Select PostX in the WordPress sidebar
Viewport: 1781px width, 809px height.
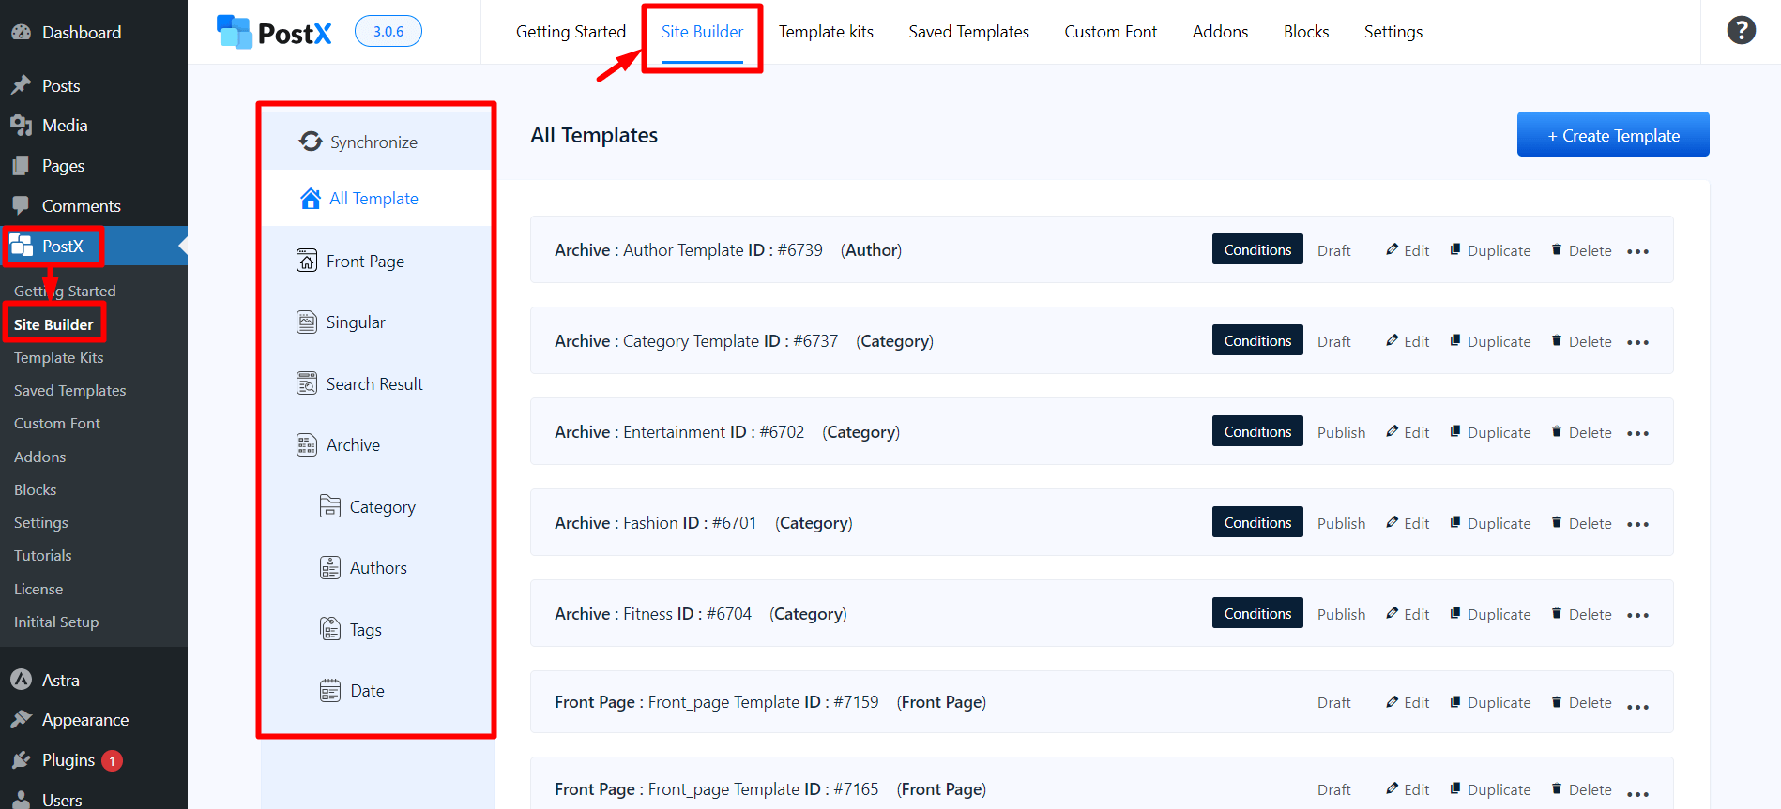pos(94,246)
